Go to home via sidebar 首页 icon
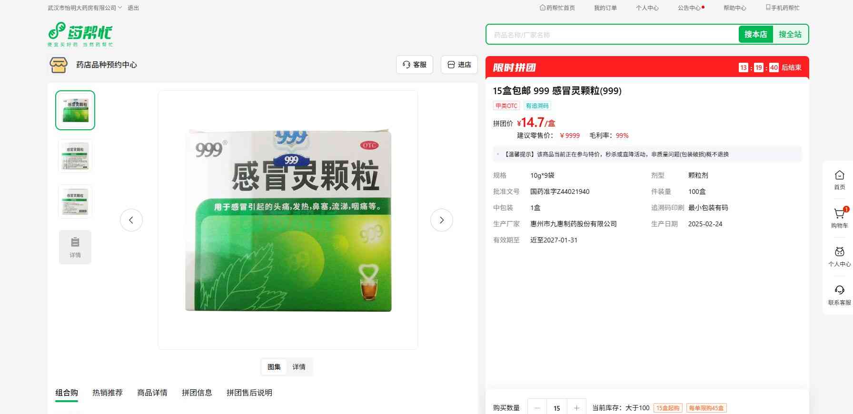Image resolution: width=853 pixels, height=414 pixels. pos(839,176)
